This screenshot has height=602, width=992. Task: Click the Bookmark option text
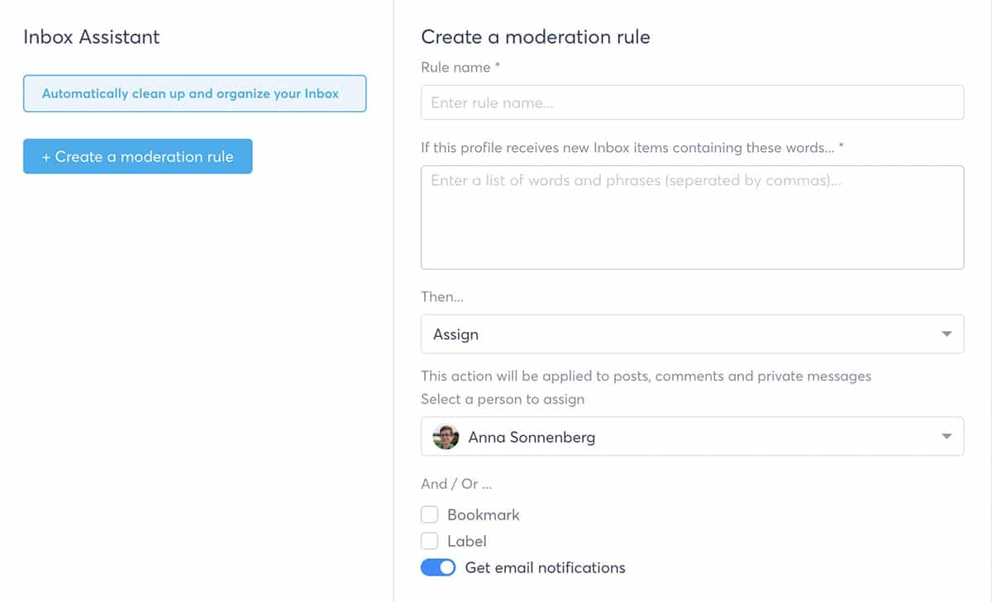[484, 514]
